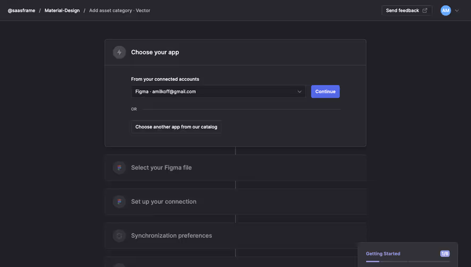Open the AM user avatar
Image resolution: width=471 pixels, height=267 pixels.
446,11
